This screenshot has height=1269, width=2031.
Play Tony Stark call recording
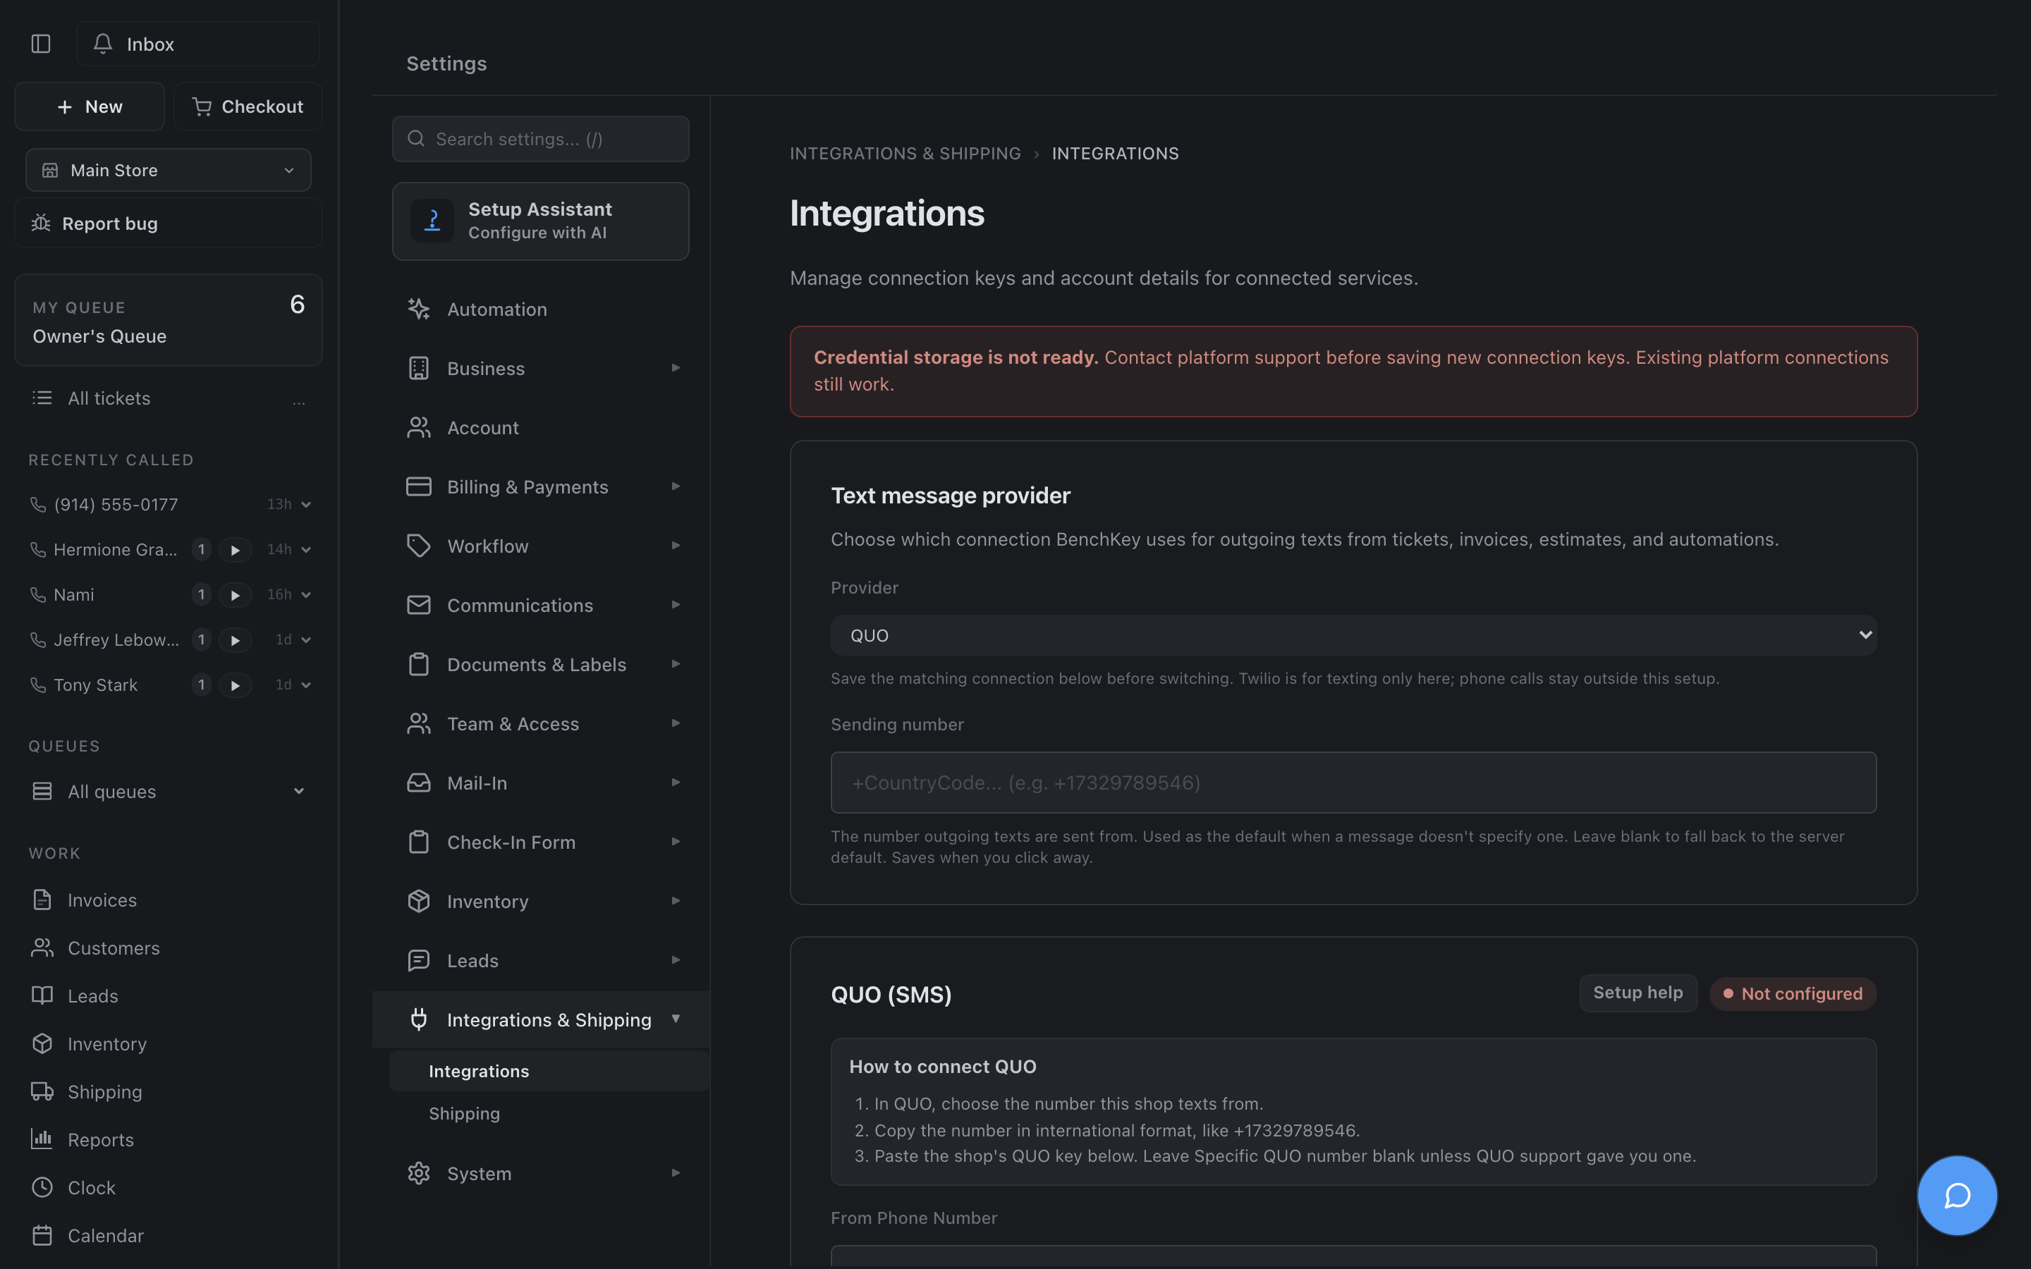[x=235, y=686]
